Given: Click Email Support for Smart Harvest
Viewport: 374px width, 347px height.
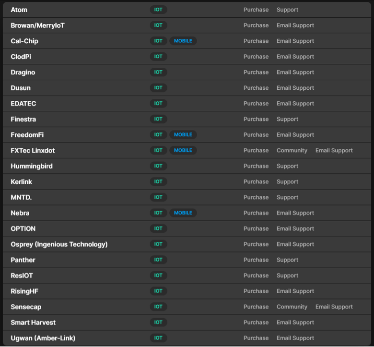Looking at the screenshot, I should [295, 323].
